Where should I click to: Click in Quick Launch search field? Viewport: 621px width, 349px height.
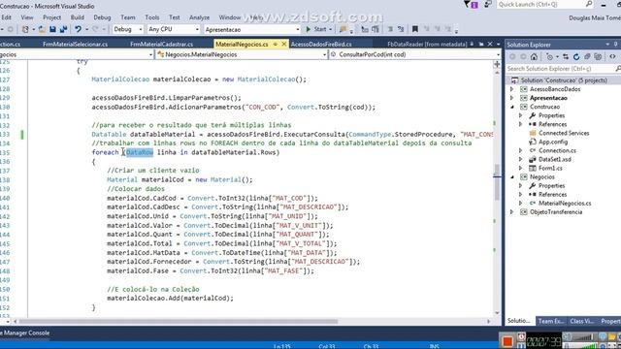[541, 4]
